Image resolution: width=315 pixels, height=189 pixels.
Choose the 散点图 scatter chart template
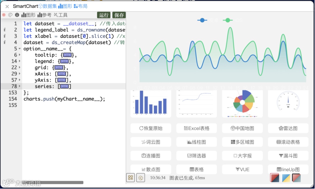coord(151,169)
